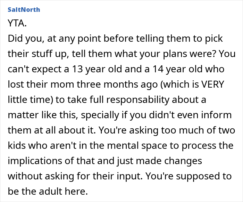This screenshot has height=202, width=243.
Task: Click the word 'matter' at line start
Action: (x=20, y=115)
